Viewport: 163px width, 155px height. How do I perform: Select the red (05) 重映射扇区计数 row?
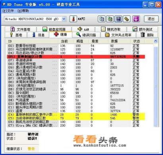[x=76, y=57]
